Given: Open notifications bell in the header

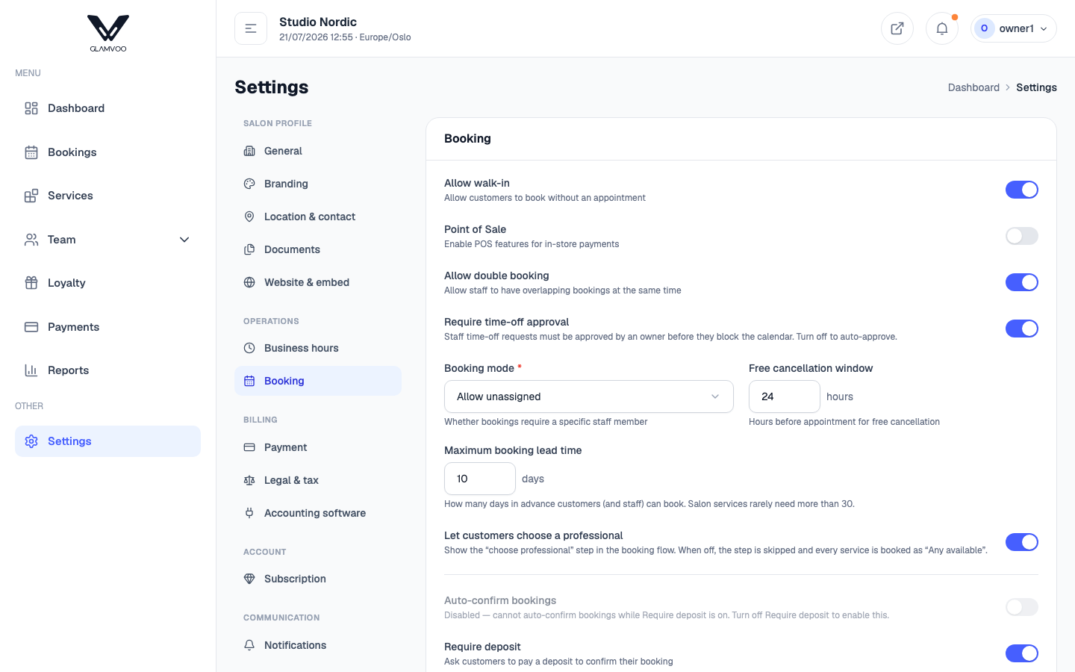Looking at the screenshot, I should coord(942,28).
